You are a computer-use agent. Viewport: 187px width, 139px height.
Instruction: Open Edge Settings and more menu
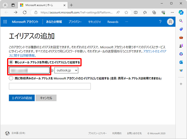172,12
